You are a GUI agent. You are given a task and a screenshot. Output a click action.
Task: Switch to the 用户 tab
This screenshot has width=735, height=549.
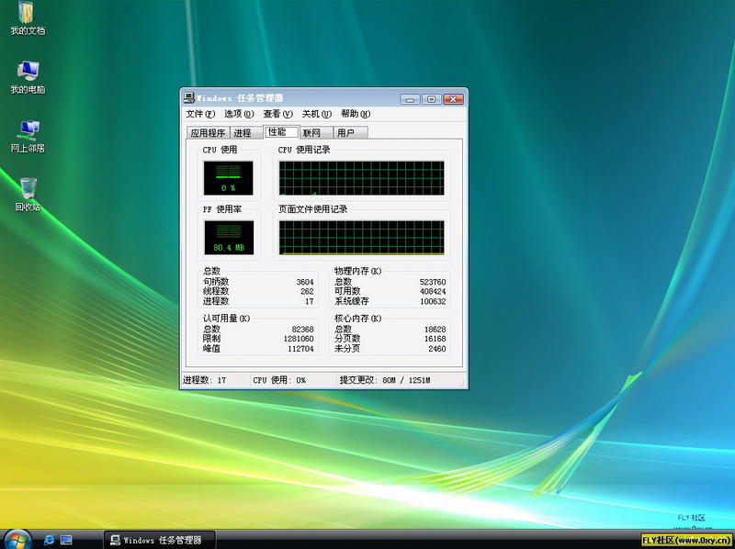(x=345, y=133)
